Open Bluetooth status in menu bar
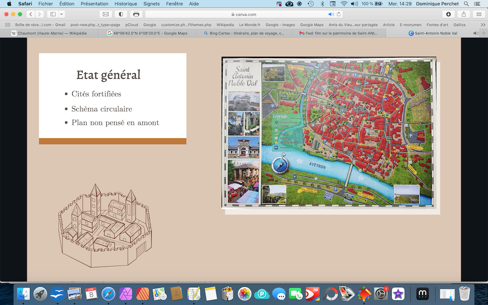The height and width of the screenshot is (305, 488). pyautogui.click(x=323, y=4)
